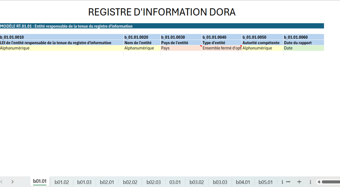Open the vertical three-dot options menu
Viewport: 340px width, 187px height.
point(310,182)
